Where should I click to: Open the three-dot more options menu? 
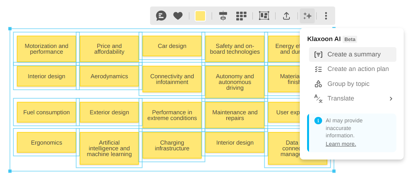coord(326,16)
